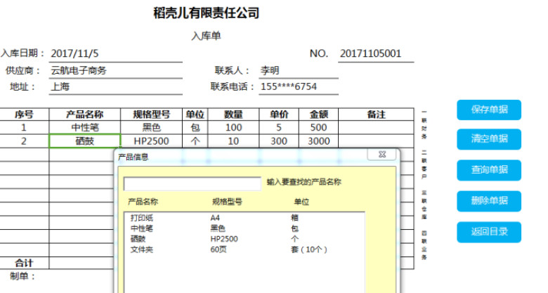Select 文件夹 in the product list

tap(141, 249)
